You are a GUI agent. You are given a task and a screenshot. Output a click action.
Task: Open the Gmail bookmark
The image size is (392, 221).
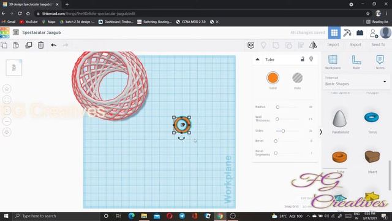click(9, 22)
